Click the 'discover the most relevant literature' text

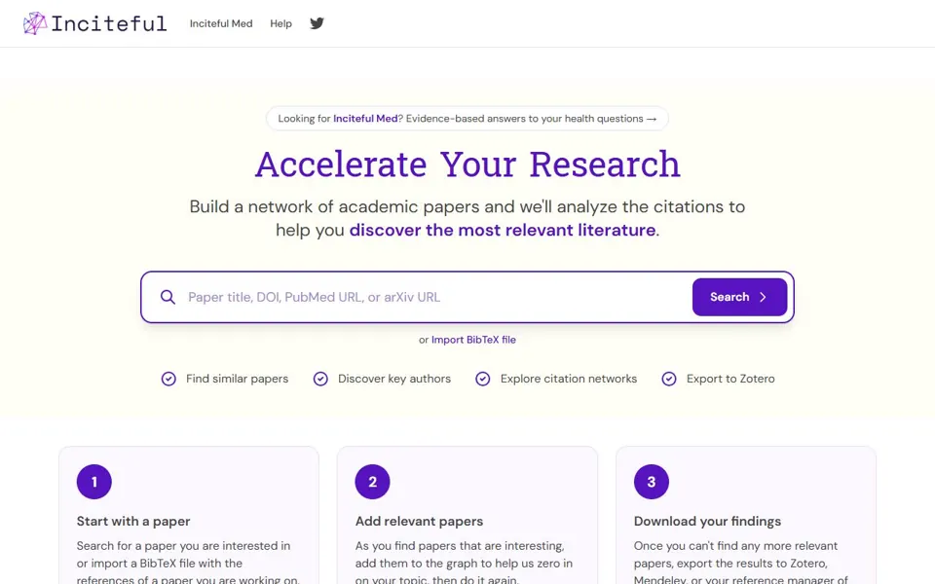503,230
